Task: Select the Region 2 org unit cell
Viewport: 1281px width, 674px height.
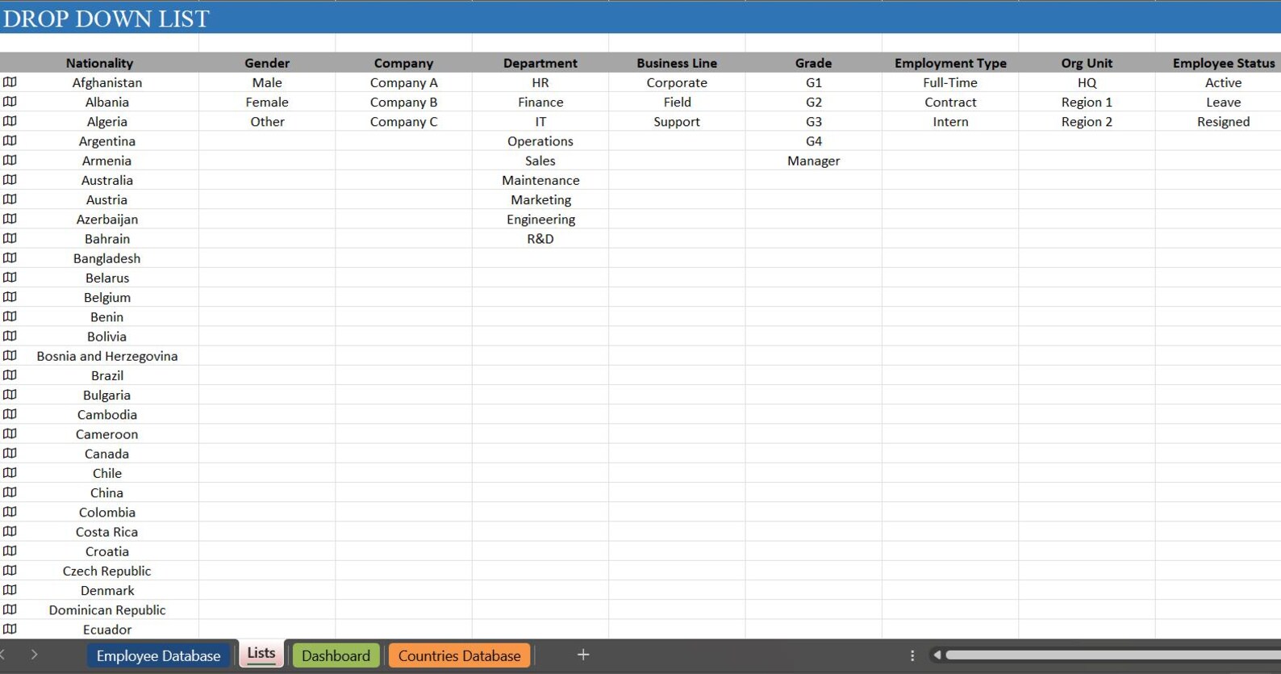Action: (1087, 122)
